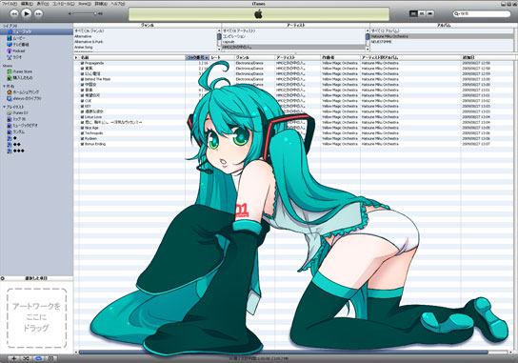Sort by レート column header
Image resolution: width=518 pixels, height=363 pixels.
222,57
